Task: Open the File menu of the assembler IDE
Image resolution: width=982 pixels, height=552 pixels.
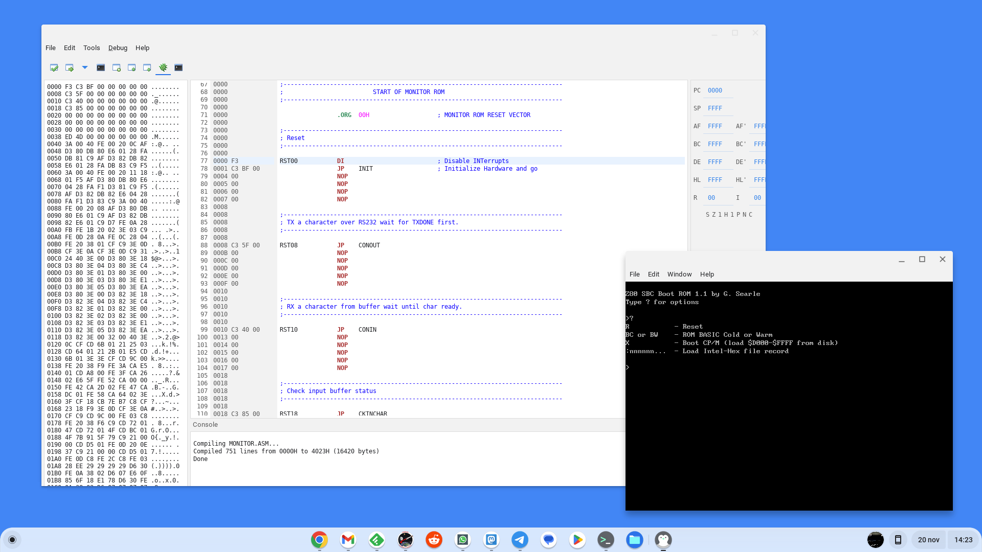Action: 51,48
